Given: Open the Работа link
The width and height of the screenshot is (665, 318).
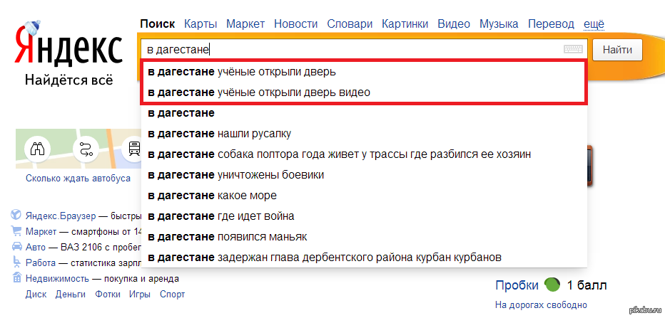Looking at the screenshot, I should click(41, 263).
